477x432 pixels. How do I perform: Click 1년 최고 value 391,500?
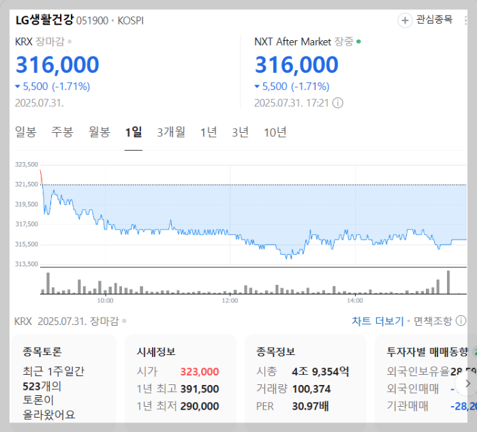tap(200, 389)
